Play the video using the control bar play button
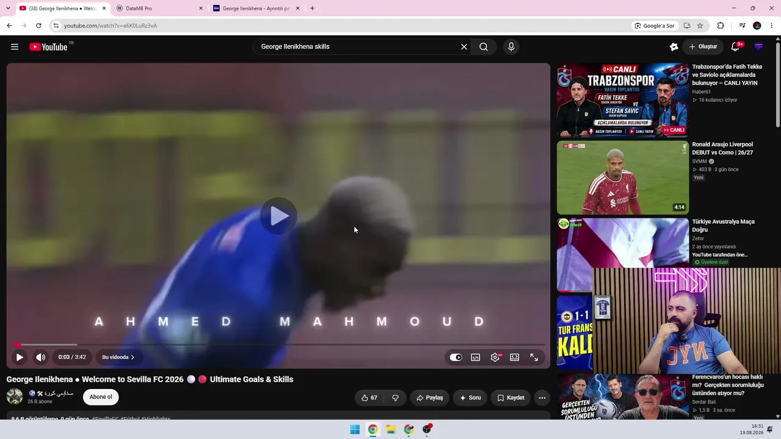 point(20,357)
